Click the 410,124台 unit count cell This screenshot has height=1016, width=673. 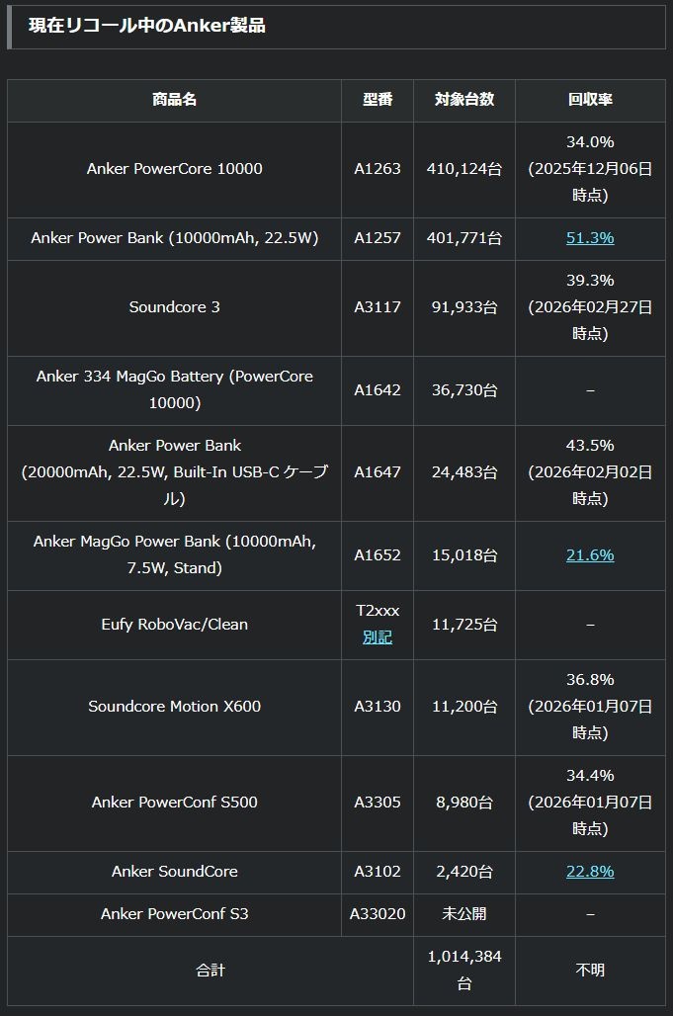[464, 169]
